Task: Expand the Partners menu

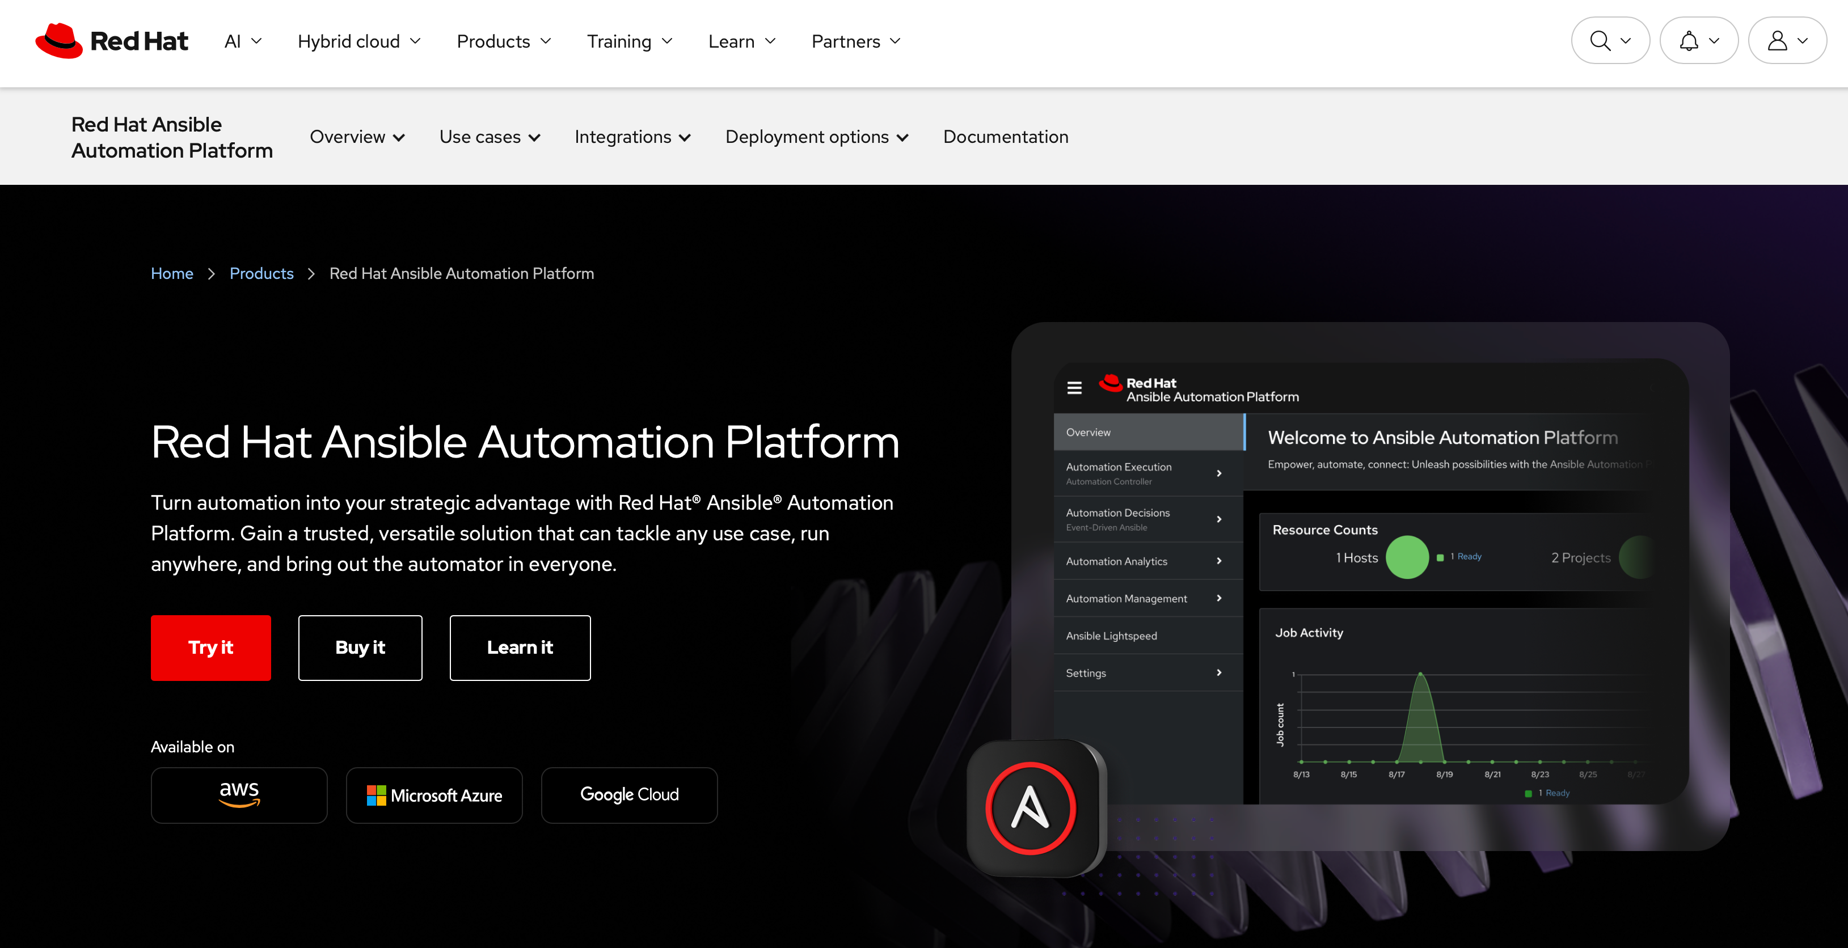Action: [855, 41]
